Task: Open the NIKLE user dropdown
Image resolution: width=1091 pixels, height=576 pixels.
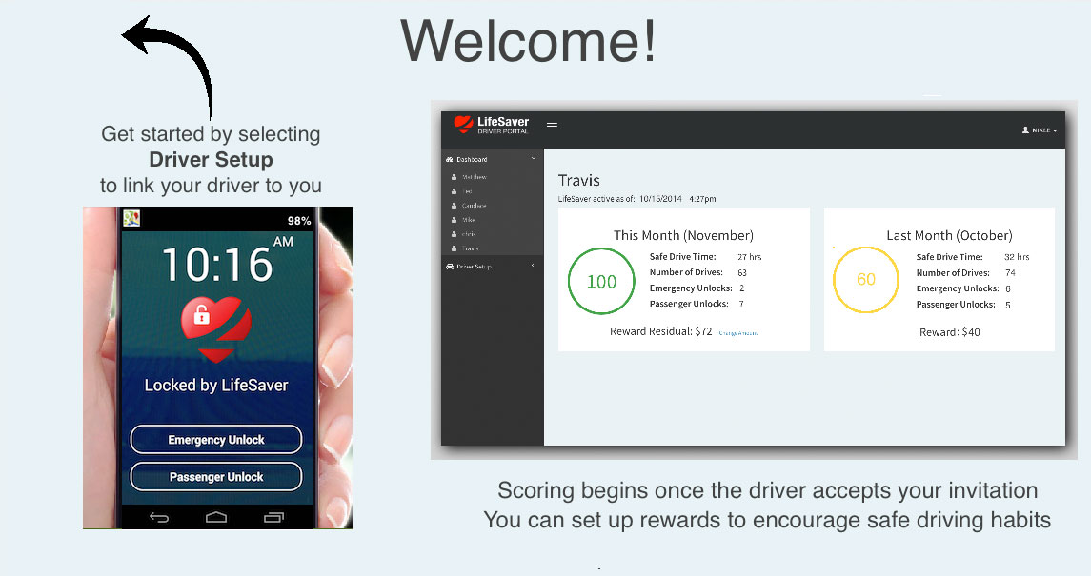Action: pyautogui.click(x=1039, y=130)
